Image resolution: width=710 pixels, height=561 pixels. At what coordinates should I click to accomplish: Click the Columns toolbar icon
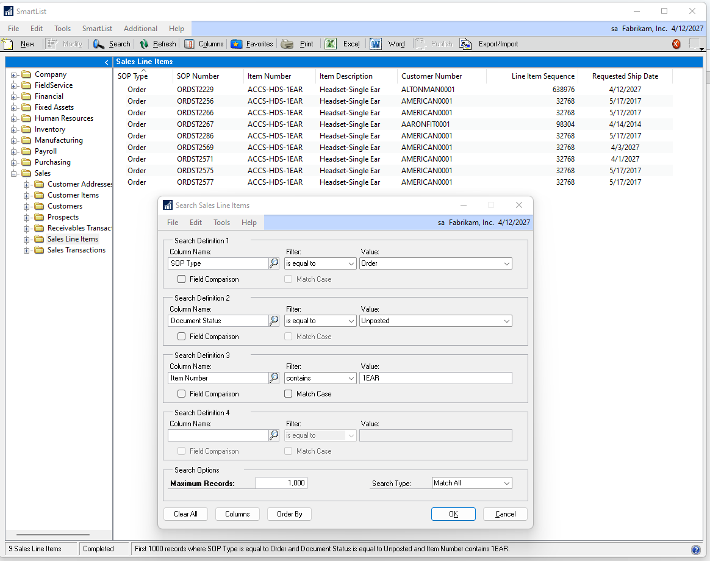click(189, 44)
